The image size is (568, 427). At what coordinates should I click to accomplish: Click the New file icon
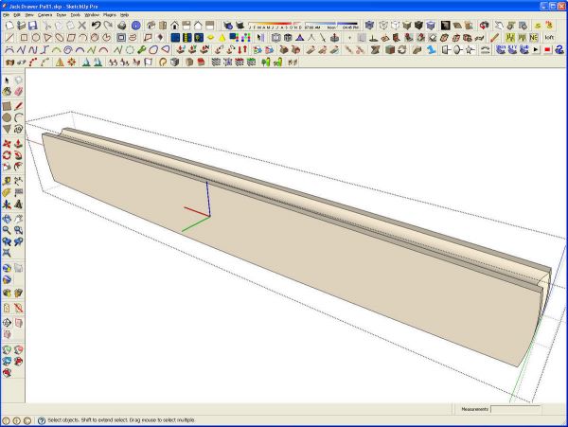[x=9, y=26]
